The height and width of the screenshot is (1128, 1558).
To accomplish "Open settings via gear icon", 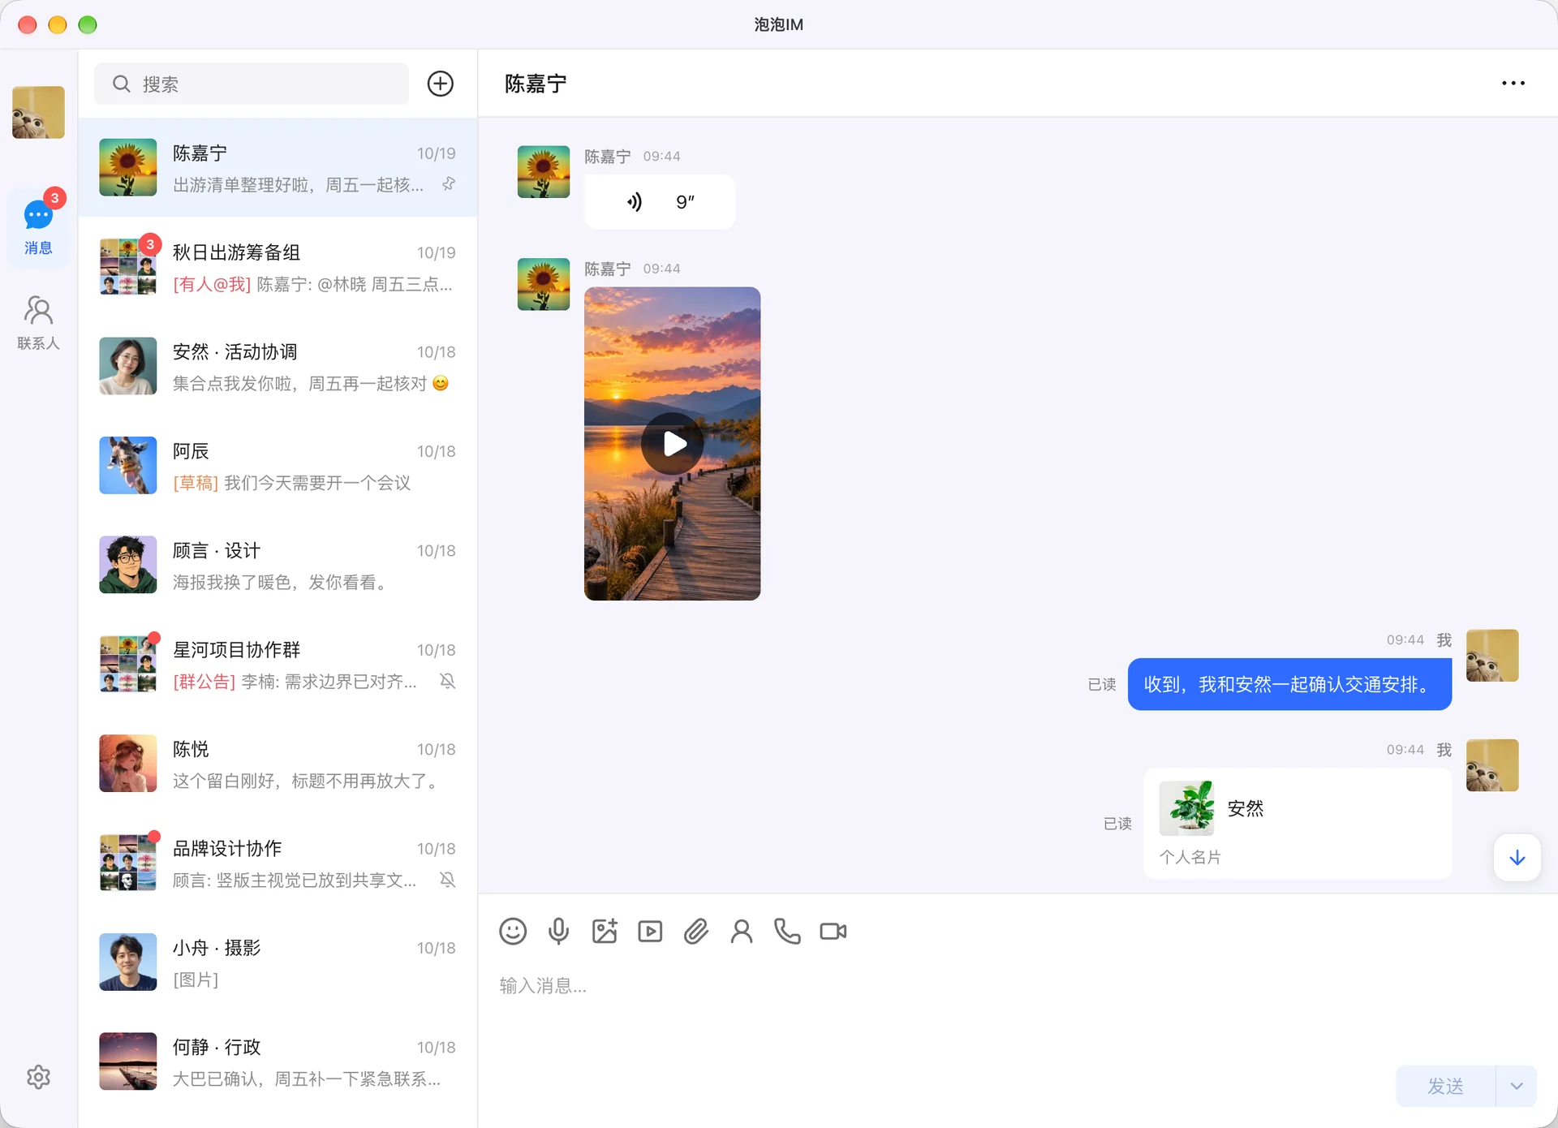I will [38, 1077].
